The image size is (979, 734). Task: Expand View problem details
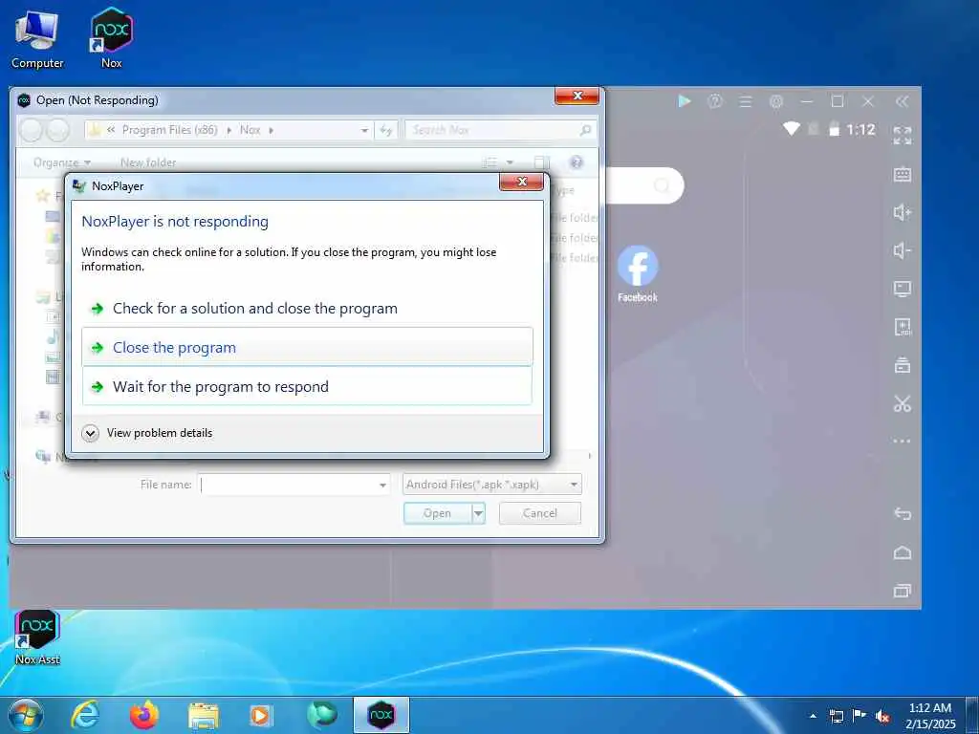click(147, 433)
